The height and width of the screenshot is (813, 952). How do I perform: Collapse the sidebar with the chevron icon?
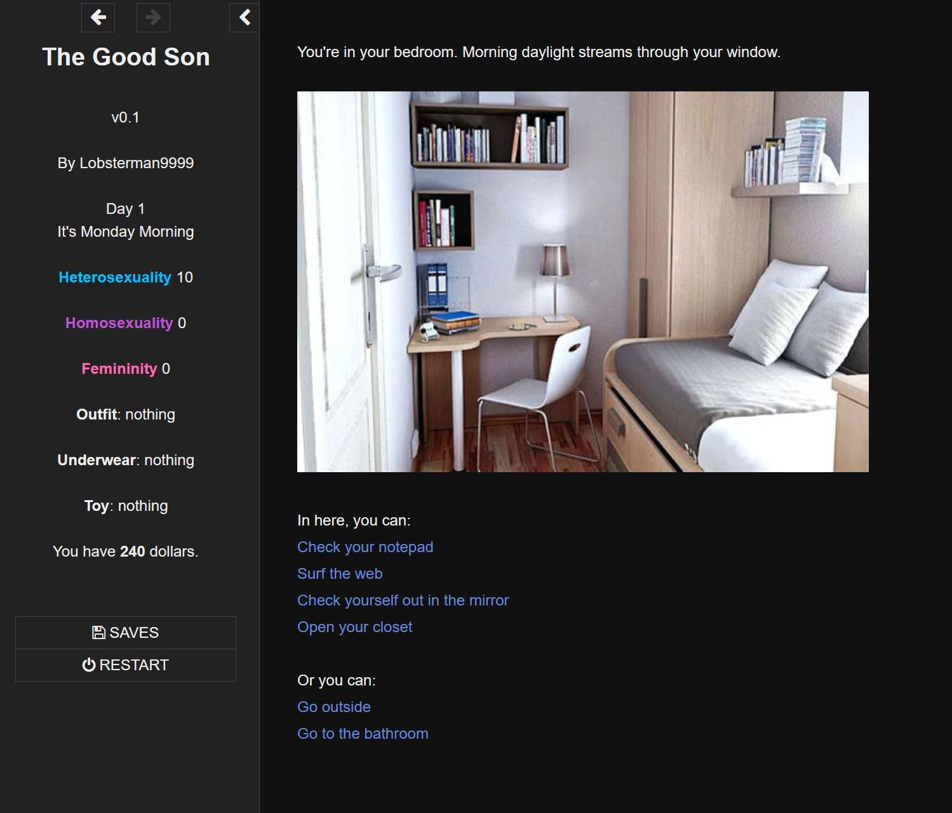(x=244, y=17)
